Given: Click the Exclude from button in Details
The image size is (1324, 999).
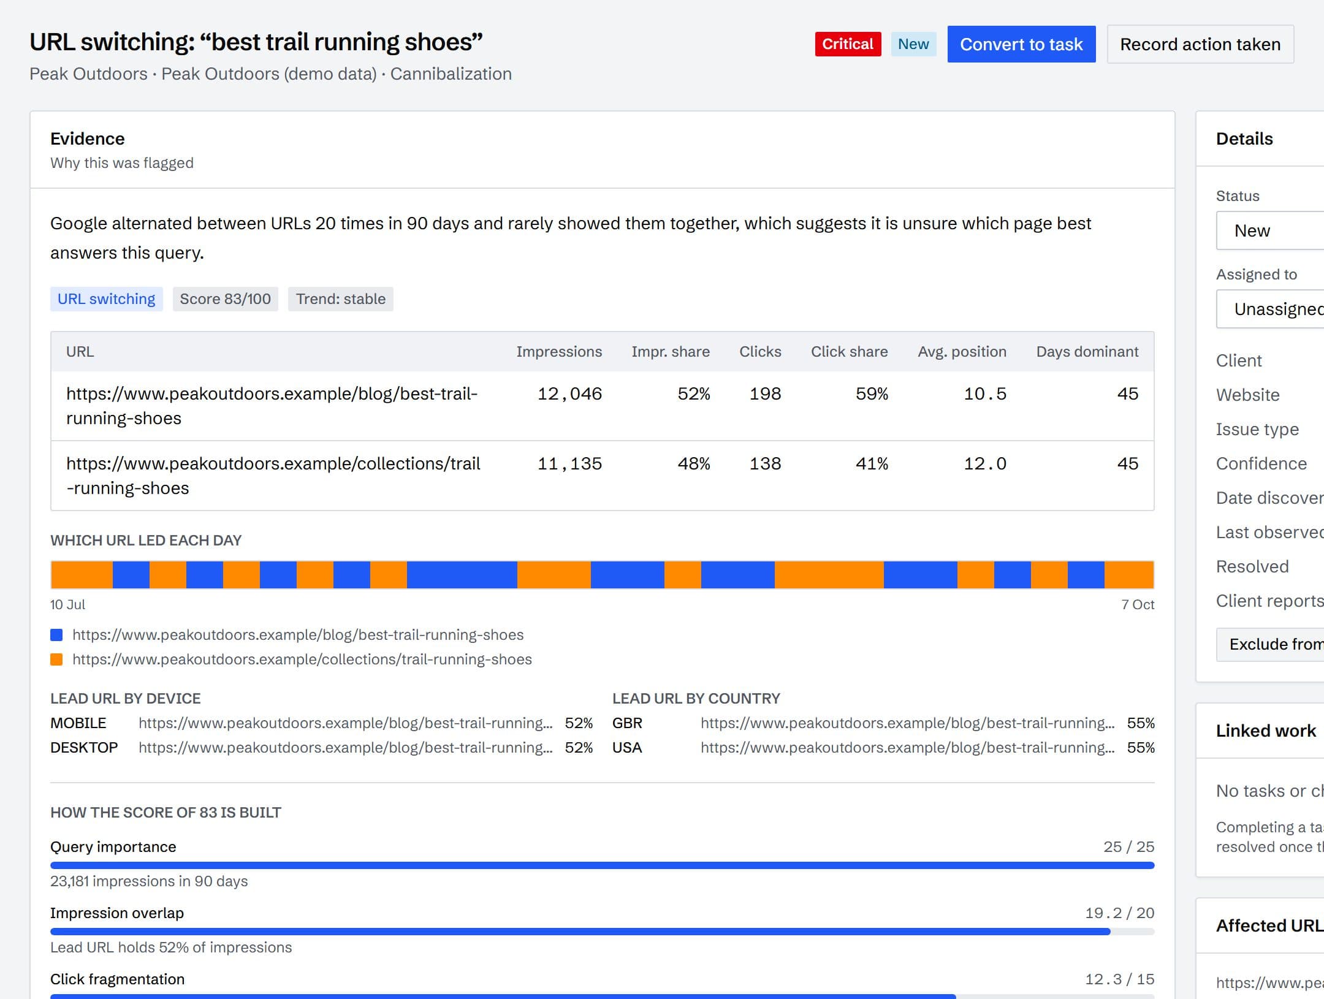Looking at the screenshot, I should click(1270, 644).
